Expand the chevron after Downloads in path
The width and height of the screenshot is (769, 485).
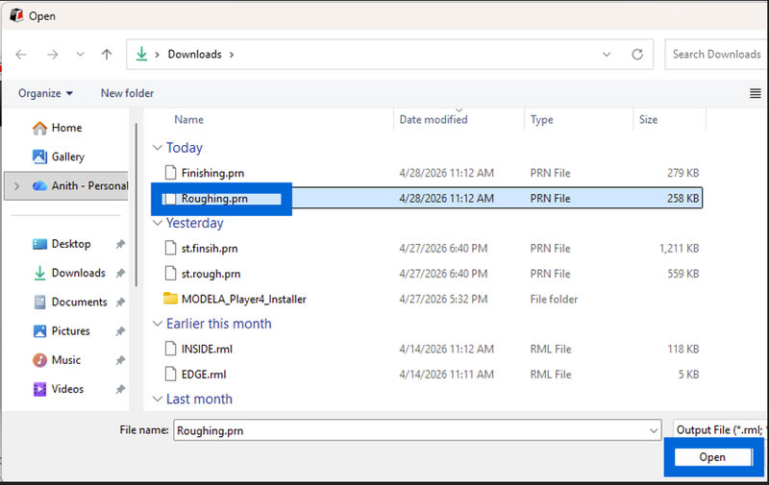tap(232, 55)
